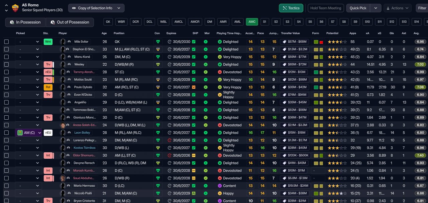Click the Tactics button

coord(291,8)
